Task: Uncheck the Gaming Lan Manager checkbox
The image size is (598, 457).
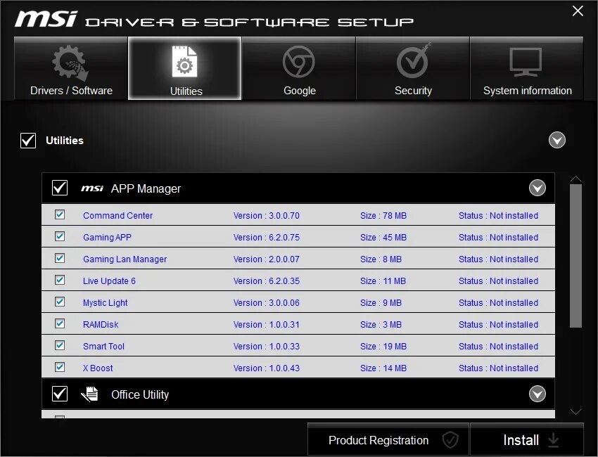Action: click(60, 258)
